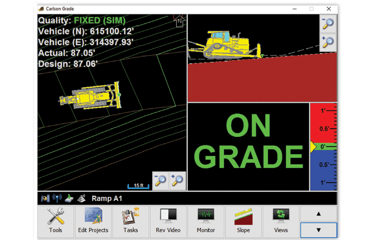Image resolution: width=374 pixels, height=240 pixels.
Task: Click the Vehicle (N) coordinate readout
Action: click(86, 32)
